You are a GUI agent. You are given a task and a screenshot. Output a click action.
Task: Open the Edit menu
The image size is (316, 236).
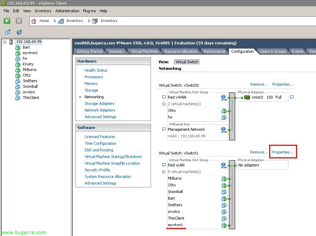tap(16, 11)
